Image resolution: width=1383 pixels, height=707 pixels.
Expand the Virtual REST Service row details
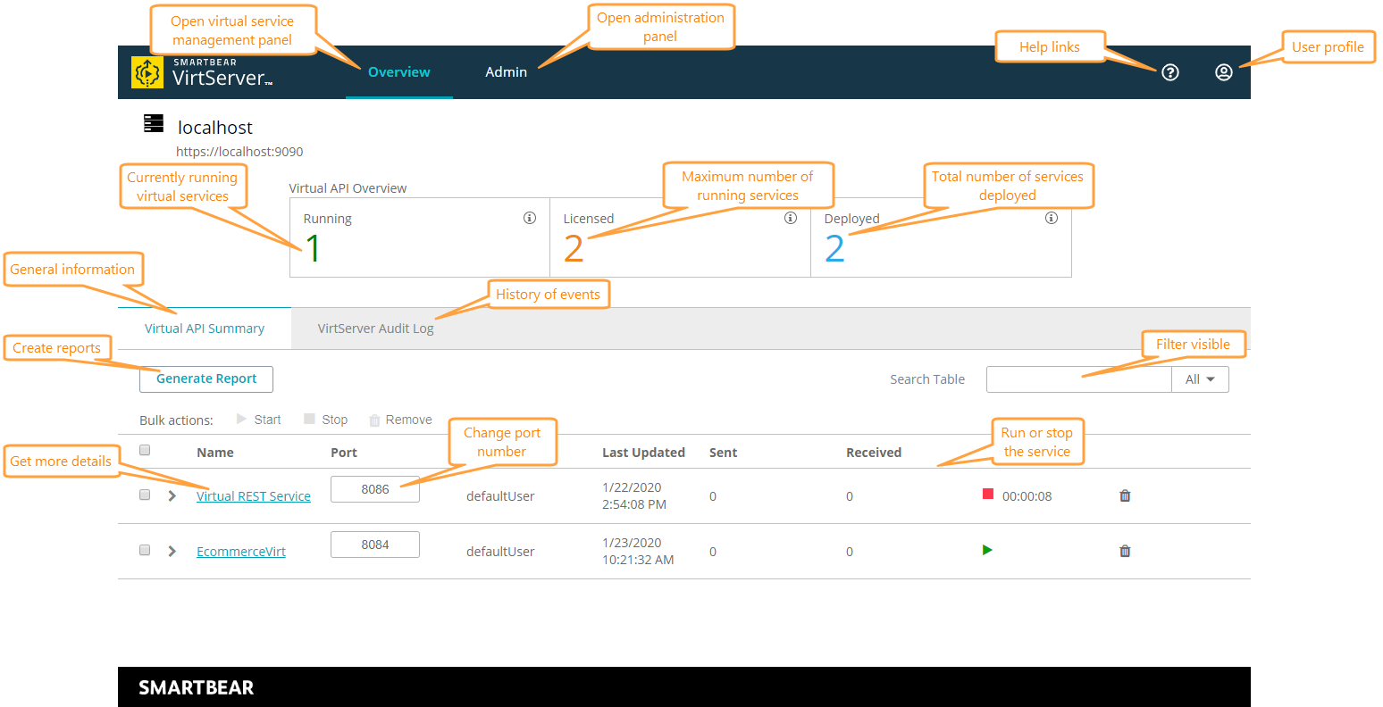[172, 495]
